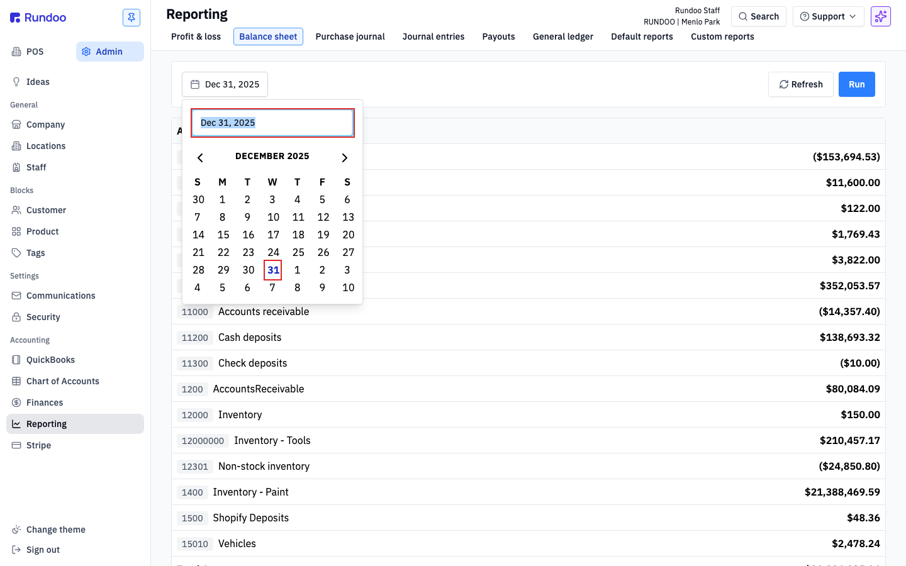Open the Dec 31, 2025 date picker button

coord(225,84)
